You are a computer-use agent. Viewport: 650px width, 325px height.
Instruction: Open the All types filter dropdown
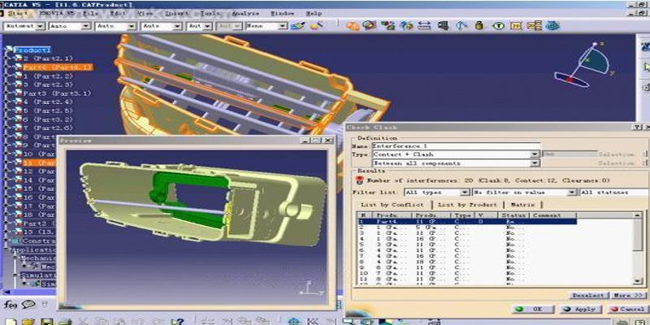tap(466, 192)
